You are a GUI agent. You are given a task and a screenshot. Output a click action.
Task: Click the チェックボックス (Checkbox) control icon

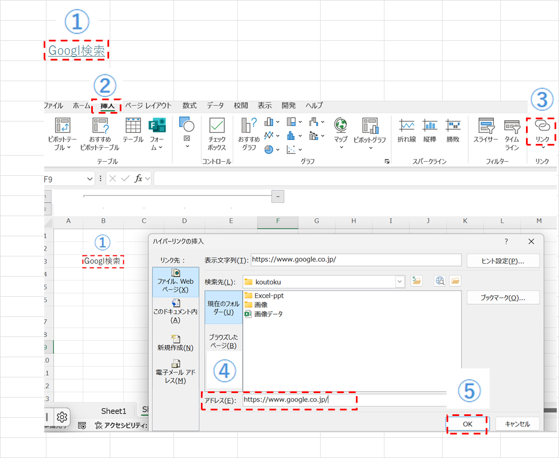tap(217, 134)
